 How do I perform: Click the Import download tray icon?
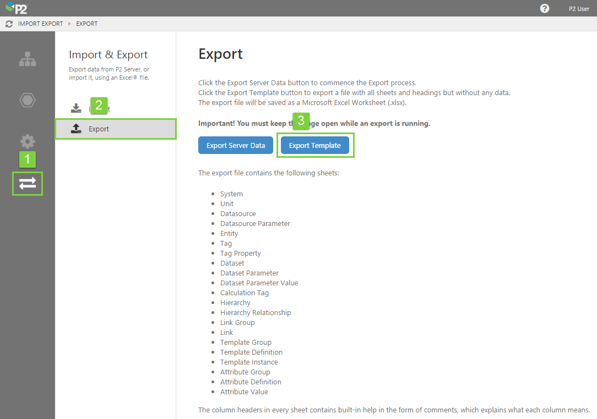[76, 108]
